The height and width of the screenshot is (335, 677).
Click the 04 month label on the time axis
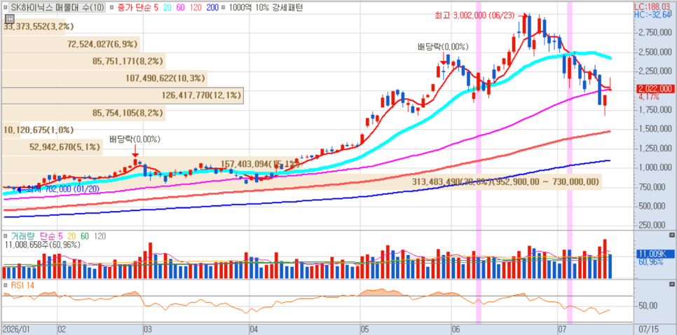click(254, 329)
